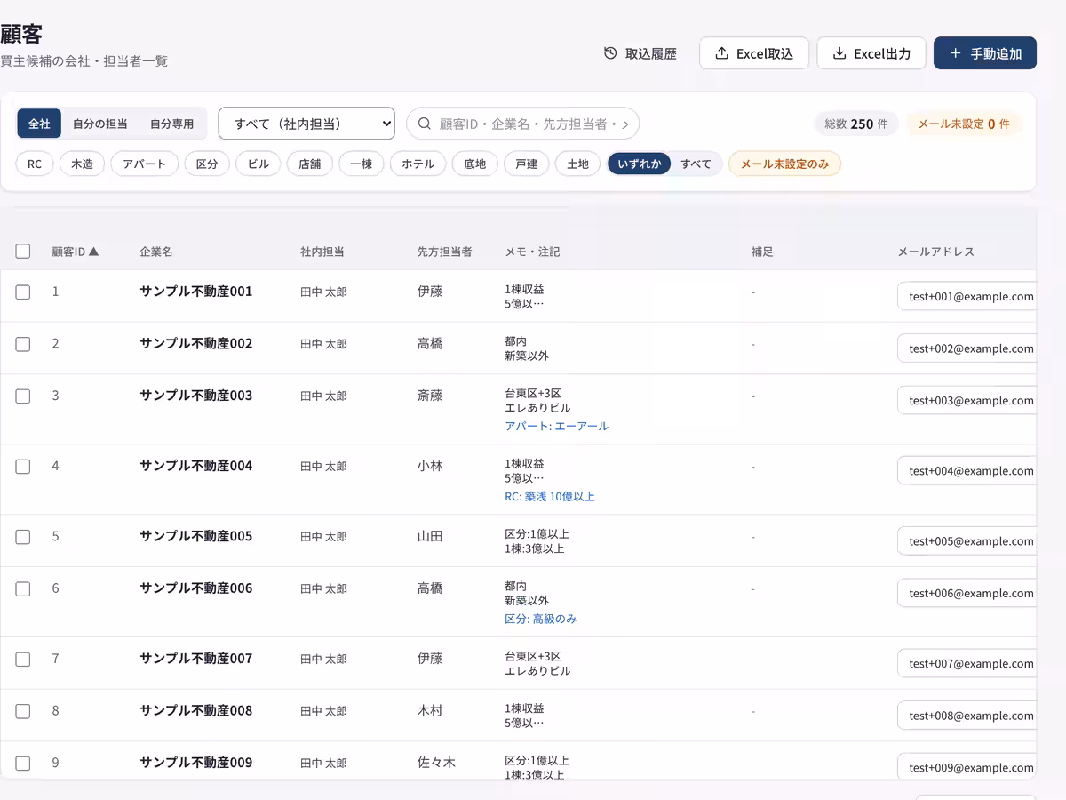Select the いずれか match mode
The height and width of the screenshot is (800, 1066).
(640, 164)
